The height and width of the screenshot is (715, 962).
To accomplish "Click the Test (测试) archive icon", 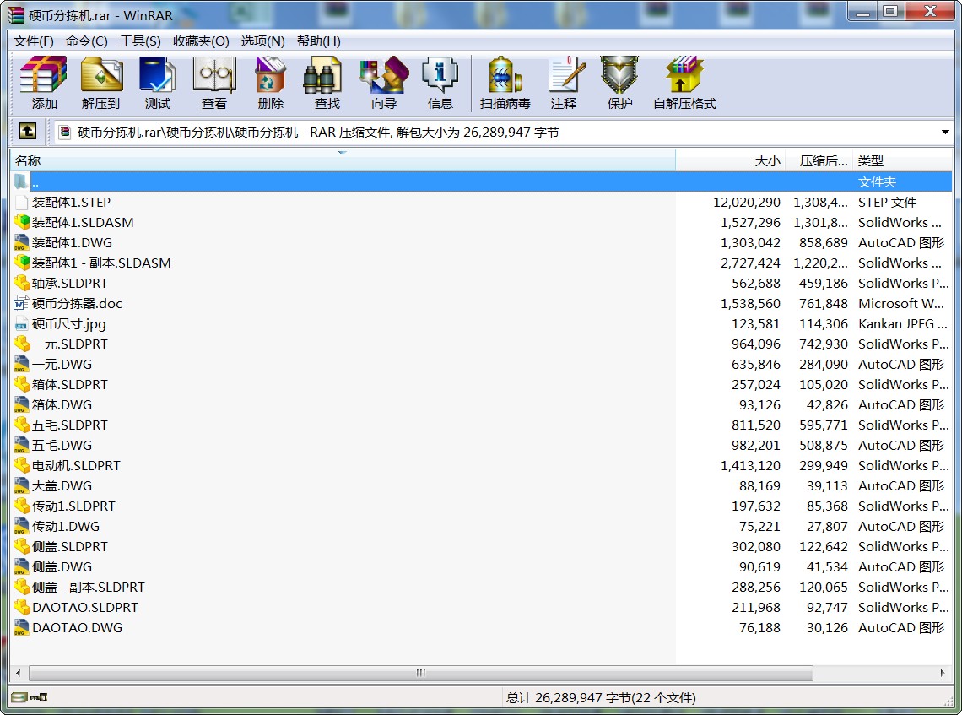I will (157, 83).
